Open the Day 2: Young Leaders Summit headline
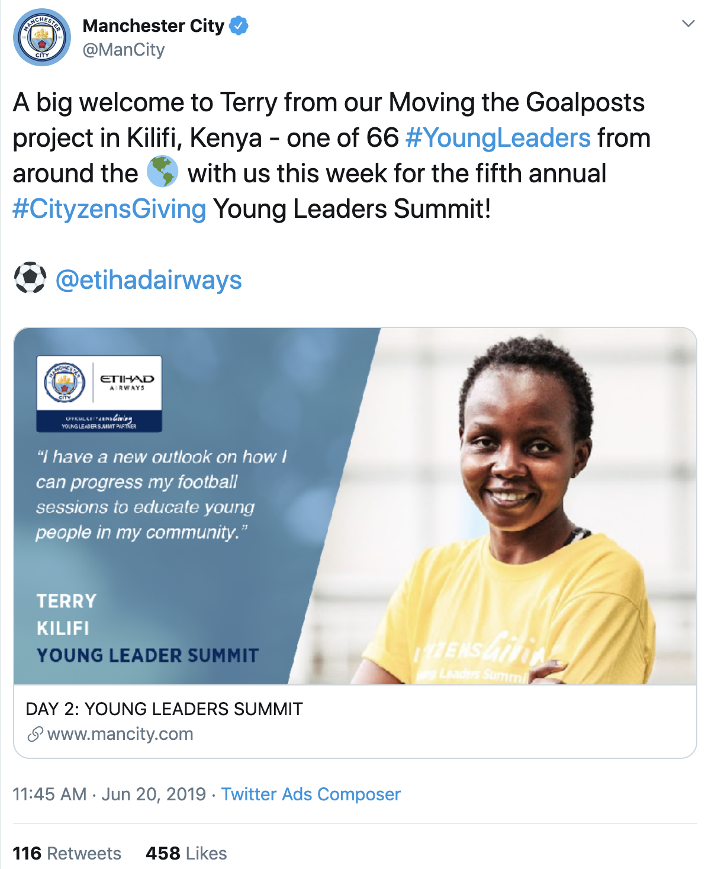This screenshot has width=708, height=869. [164, 709]
